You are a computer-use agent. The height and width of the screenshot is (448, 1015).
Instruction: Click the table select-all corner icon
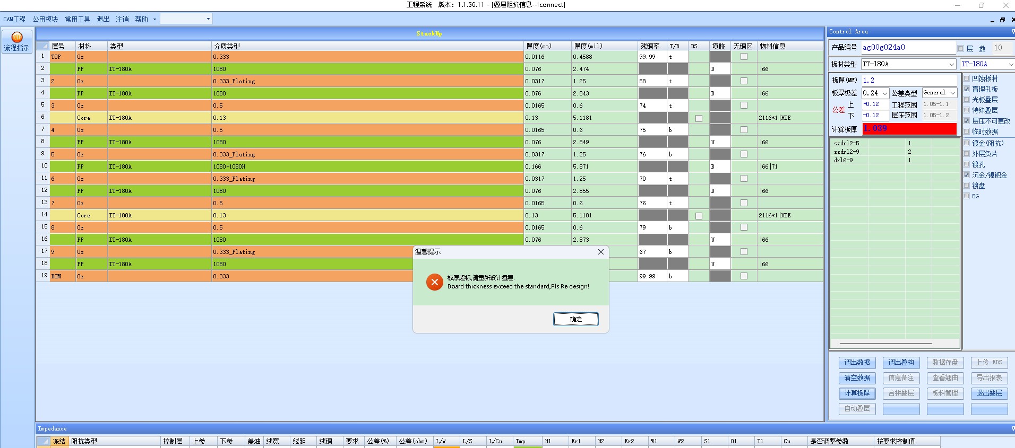pyautogui.click(x=42, y=46)
